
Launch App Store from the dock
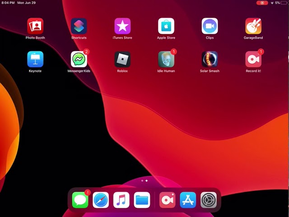point(188,200)
